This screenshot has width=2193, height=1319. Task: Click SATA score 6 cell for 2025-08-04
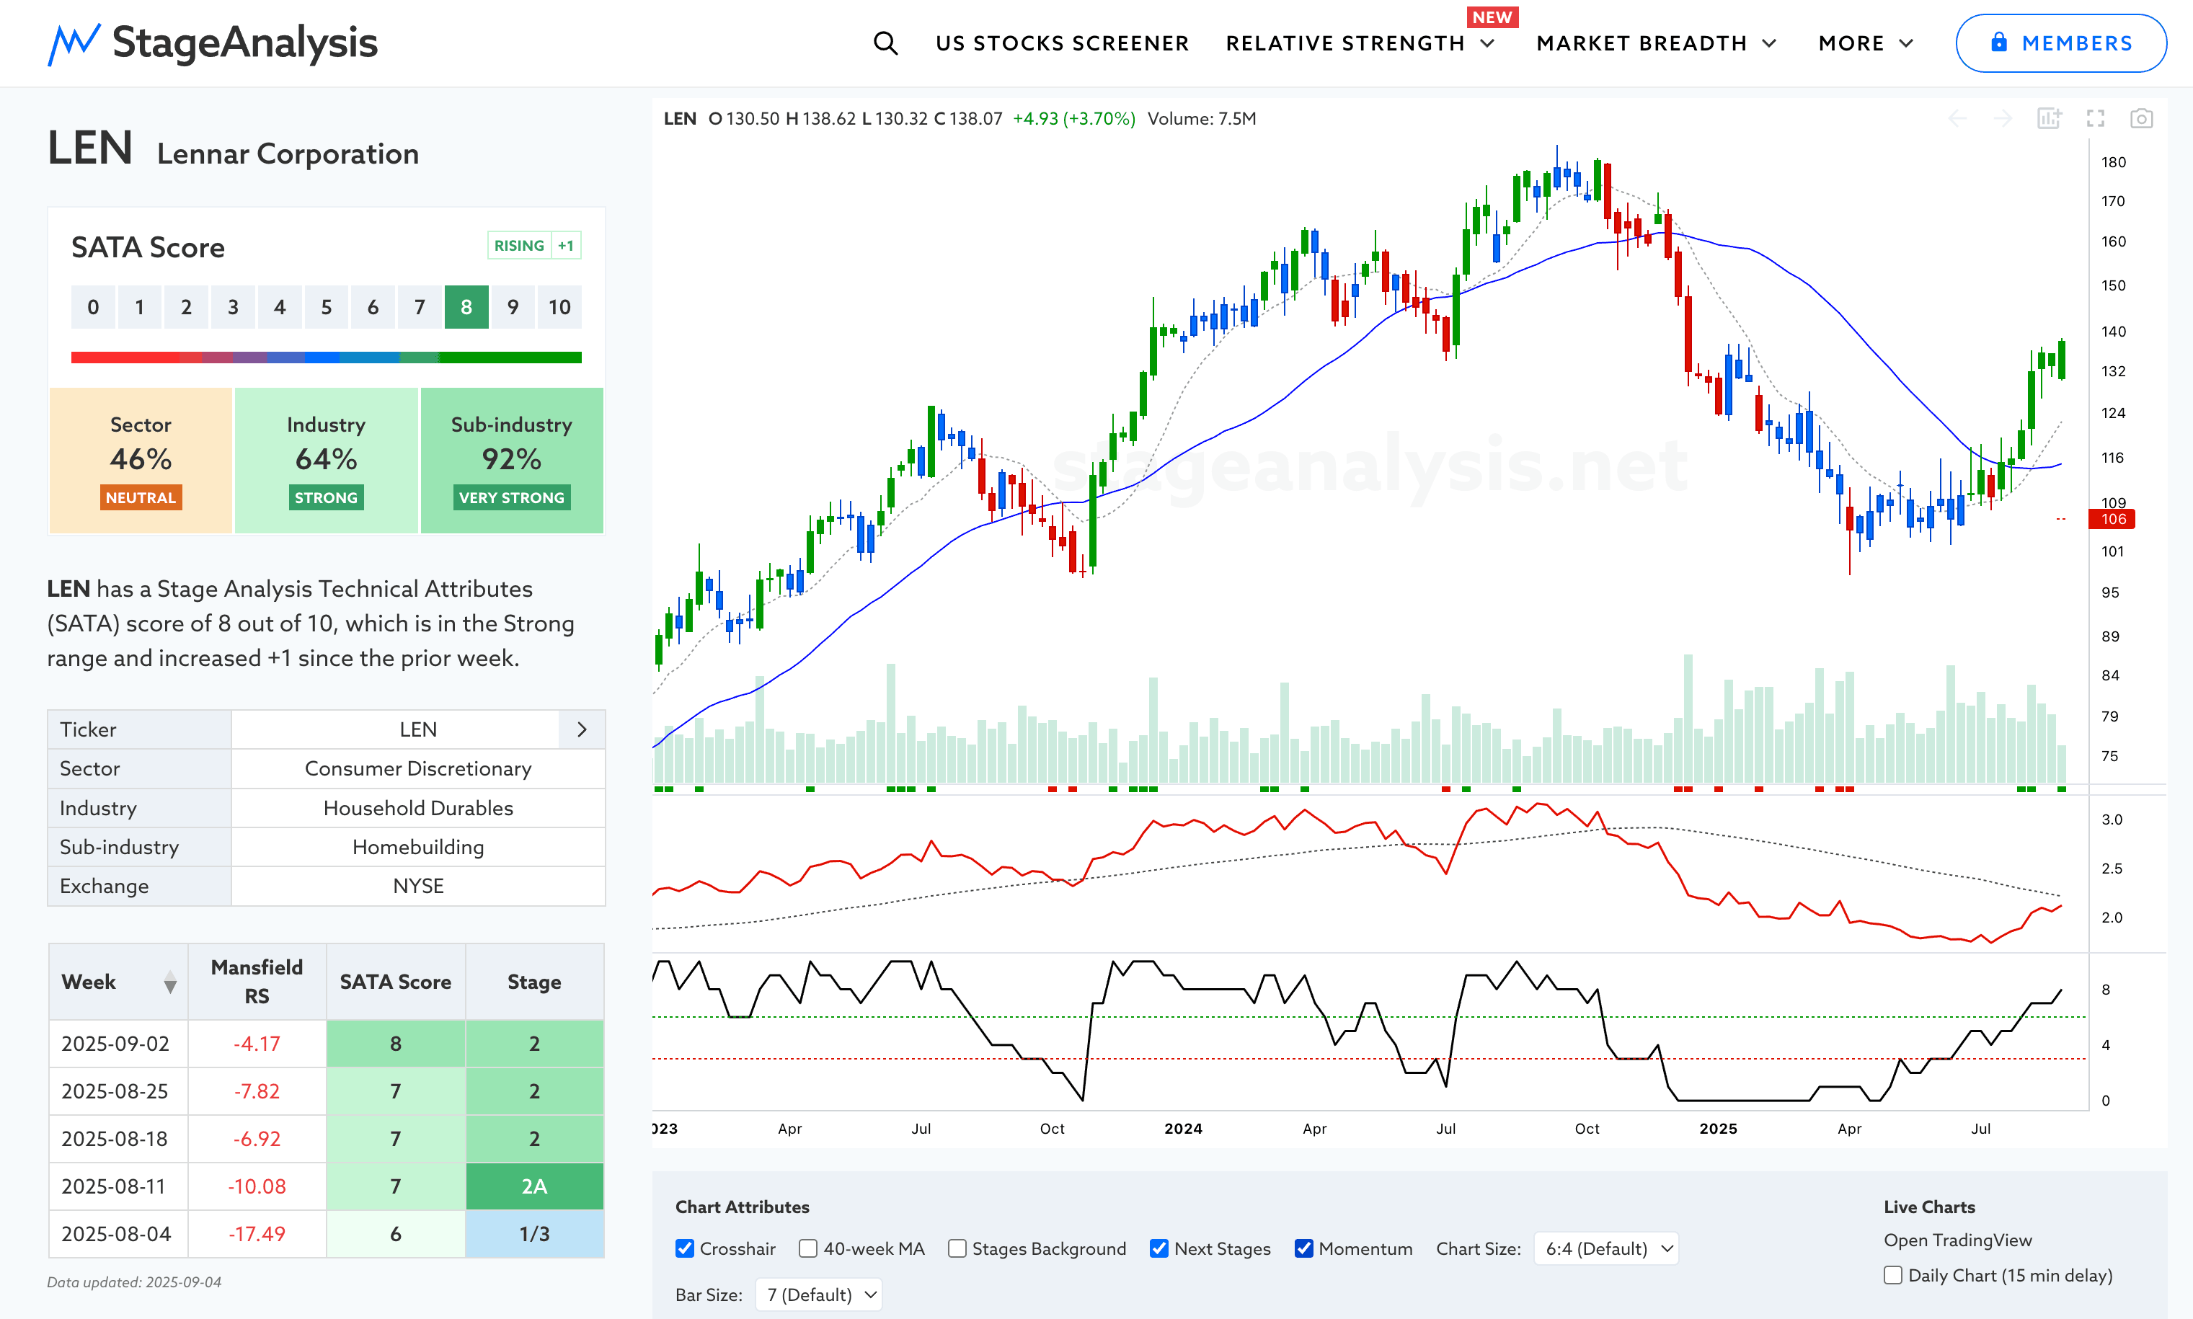pos(396,1234)
